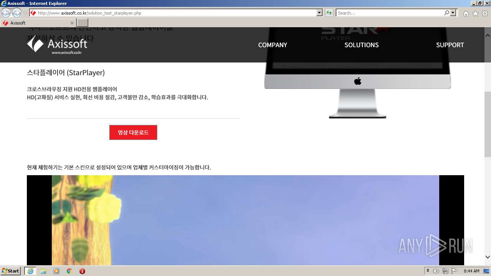Show hidden tray icons arrow
The image size is (491, 276).
(x=428, y=271)
